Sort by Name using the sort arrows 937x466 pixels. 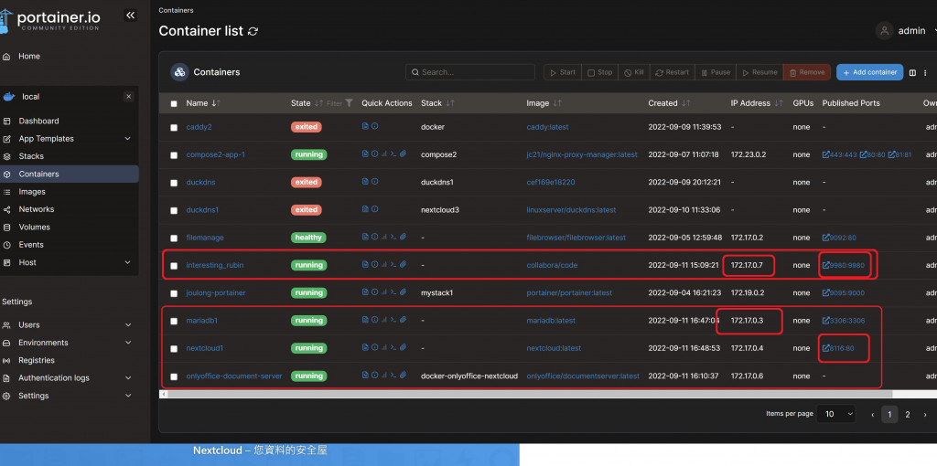point(216,103)
